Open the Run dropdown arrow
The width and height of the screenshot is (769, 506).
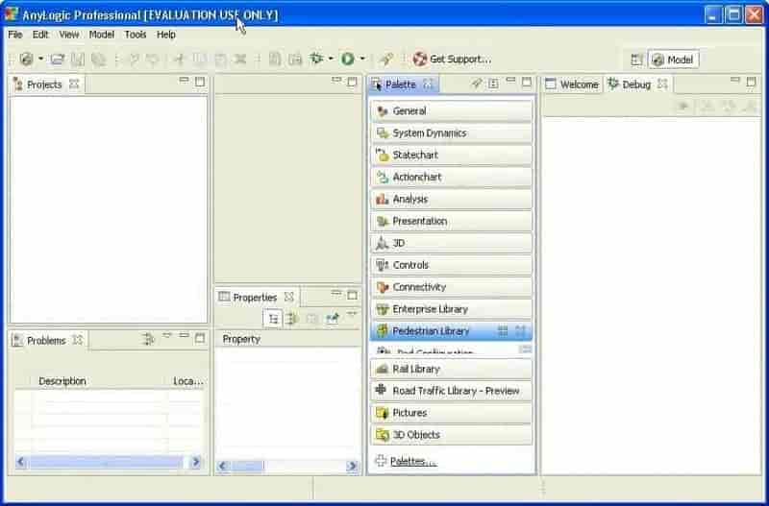(x=362, y=59)
